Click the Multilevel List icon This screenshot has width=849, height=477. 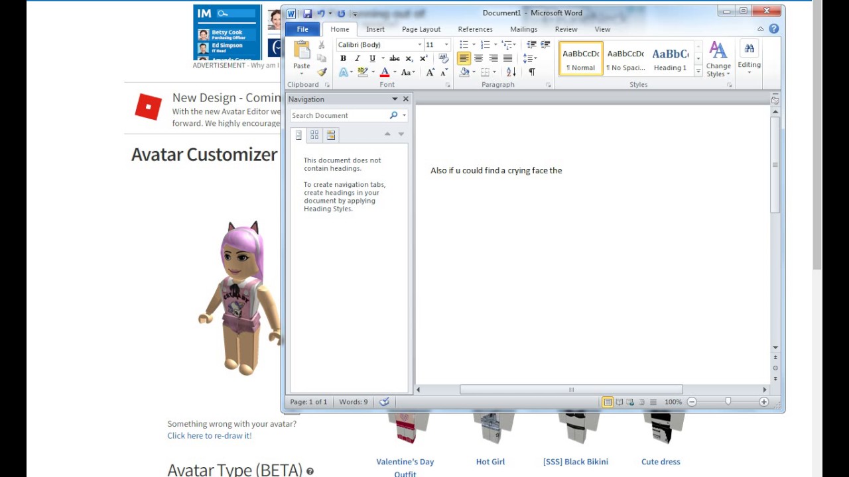click(x=506, y=44)
